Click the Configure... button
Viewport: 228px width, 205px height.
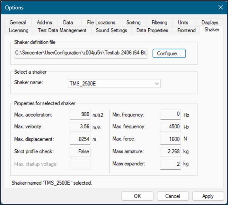point(169,53)
